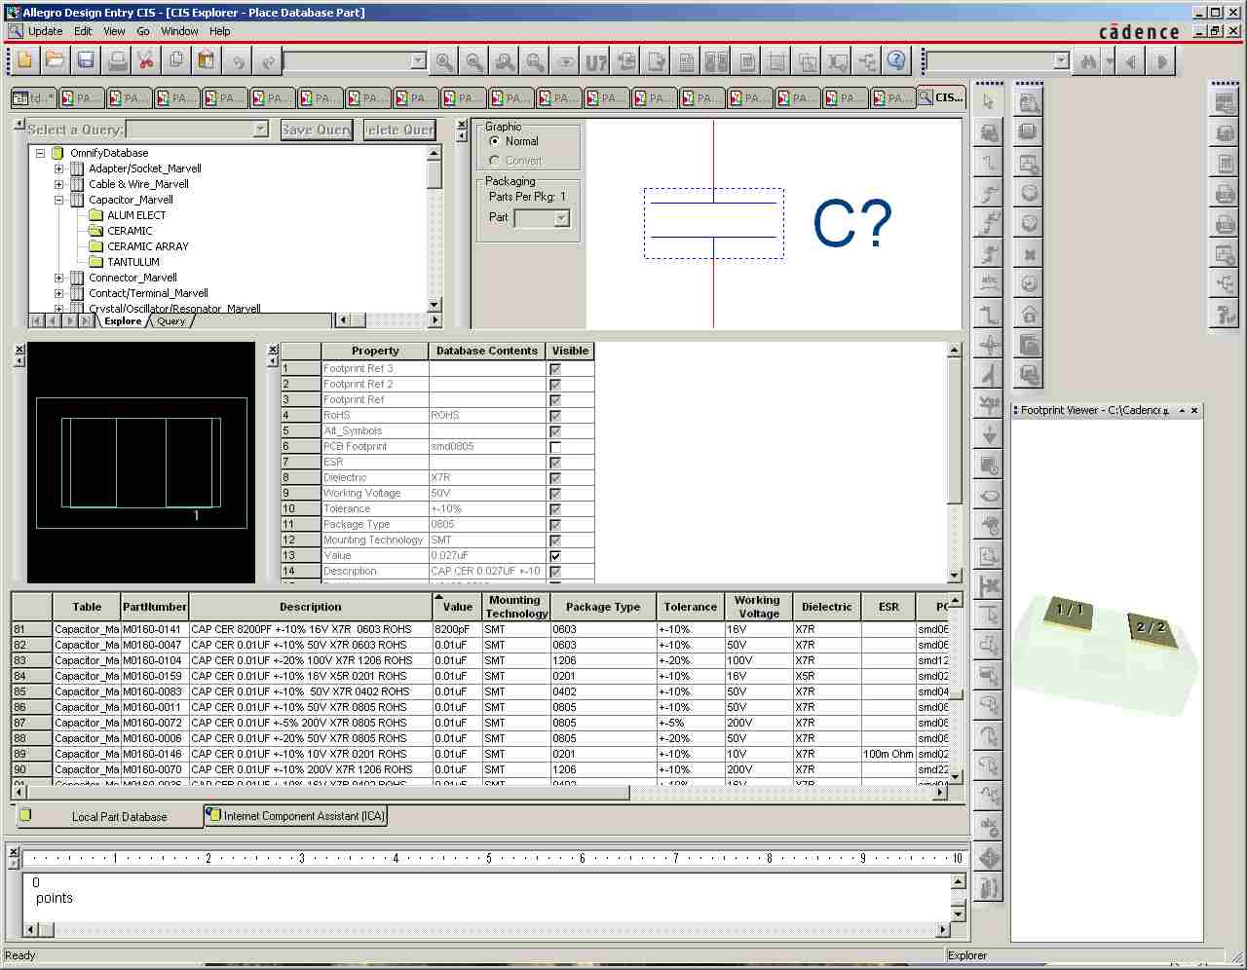
Task: Click the Zoom In magnifier icon
Action: pos(443,59)
